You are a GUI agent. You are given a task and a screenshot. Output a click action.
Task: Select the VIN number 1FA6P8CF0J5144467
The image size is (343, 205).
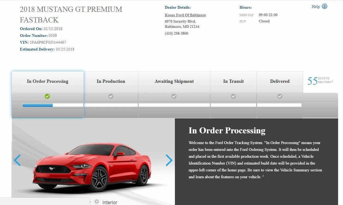[48, 42]
